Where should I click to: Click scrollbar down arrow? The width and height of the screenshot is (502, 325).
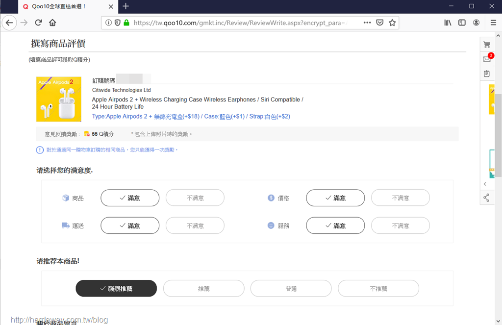click(x=498, y=321)
